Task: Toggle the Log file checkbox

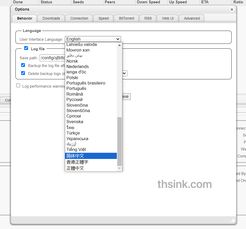Action: point(26,48)
